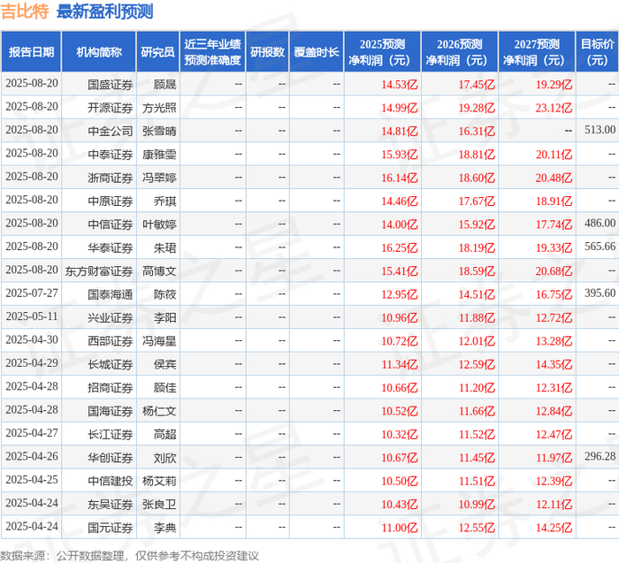Click report date 2025-05-11
Screen dimensions: 619x563
click(32, 316)
